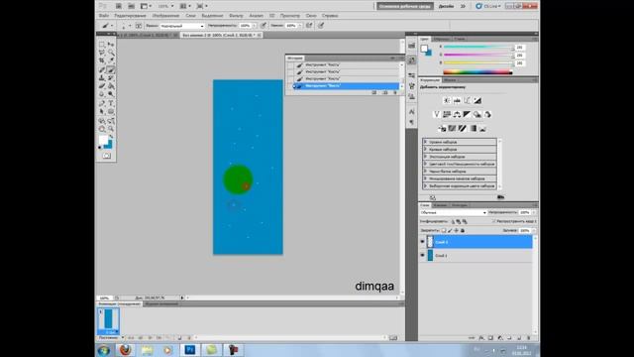
Task: Expand the Black & White presets list
Action: point(426,172)
